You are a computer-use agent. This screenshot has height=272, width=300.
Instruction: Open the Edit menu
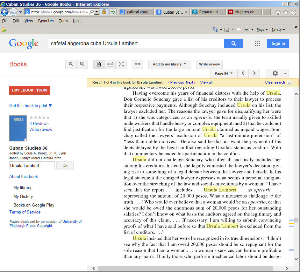(x=16, y=21)
